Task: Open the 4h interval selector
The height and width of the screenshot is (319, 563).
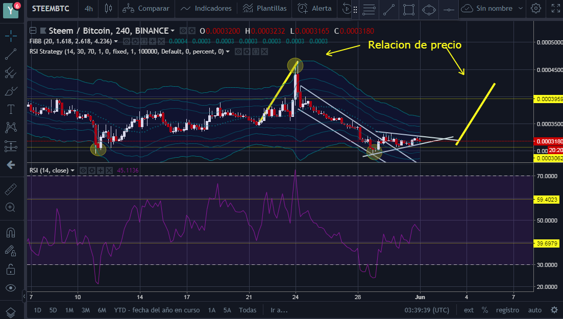Action: pos(89,8)
